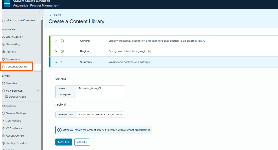Click the Confirm button
The height and width of the screenshot is (150, 278).
pos(64,142)
